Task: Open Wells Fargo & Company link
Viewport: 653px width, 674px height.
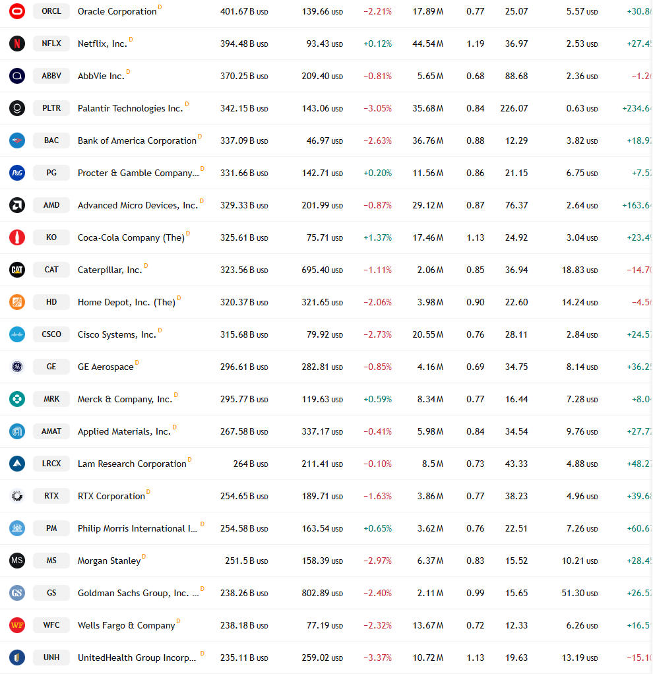Action: click(x=127, y=625)
